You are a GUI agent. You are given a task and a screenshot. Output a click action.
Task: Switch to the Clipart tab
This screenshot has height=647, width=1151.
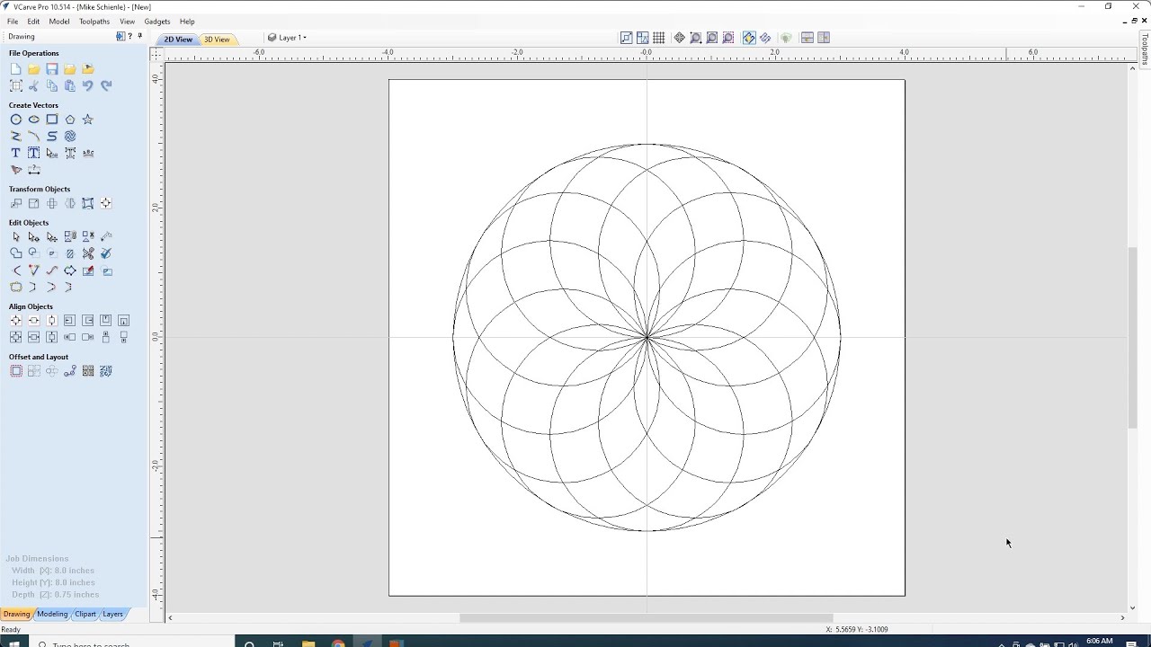(x=85, y=614)
